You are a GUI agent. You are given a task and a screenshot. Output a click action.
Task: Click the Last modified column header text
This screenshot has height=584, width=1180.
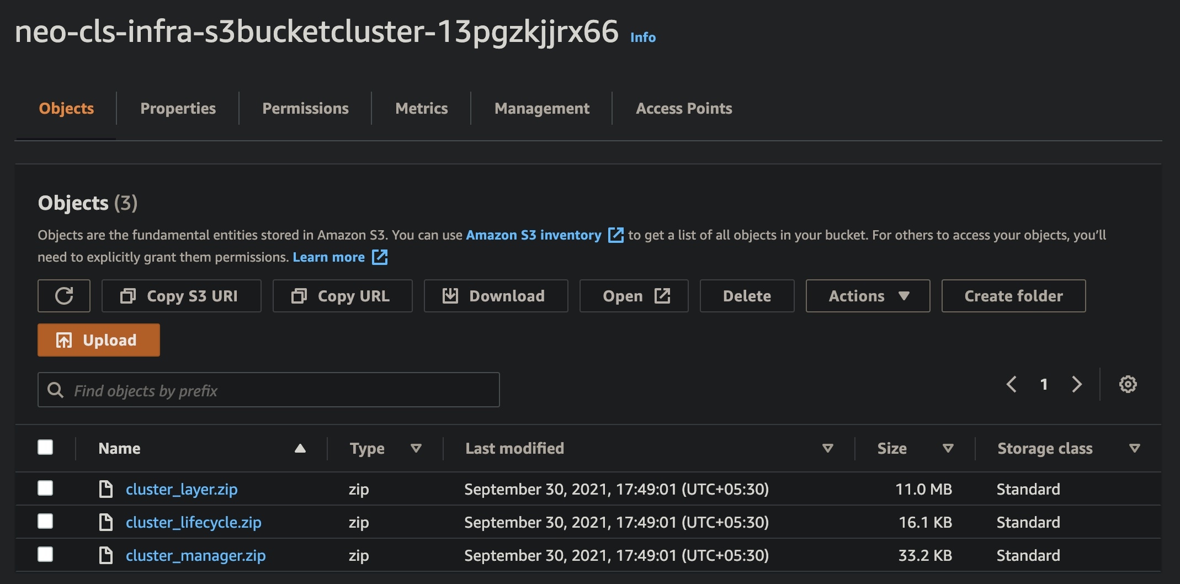coord(515,448)
